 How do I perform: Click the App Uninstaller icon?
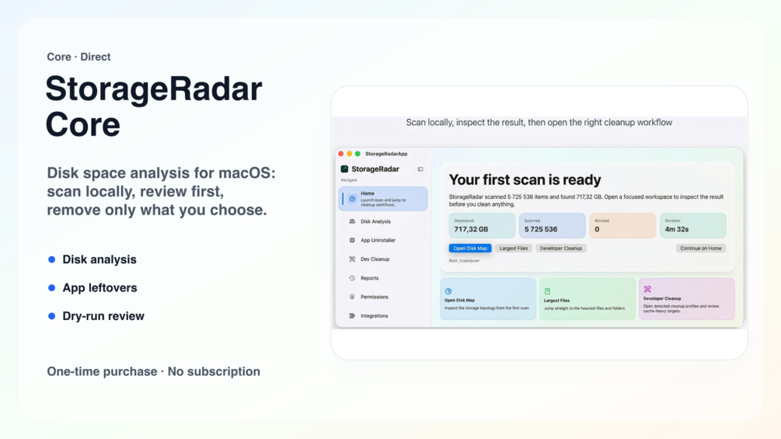(x=352, y=240)
